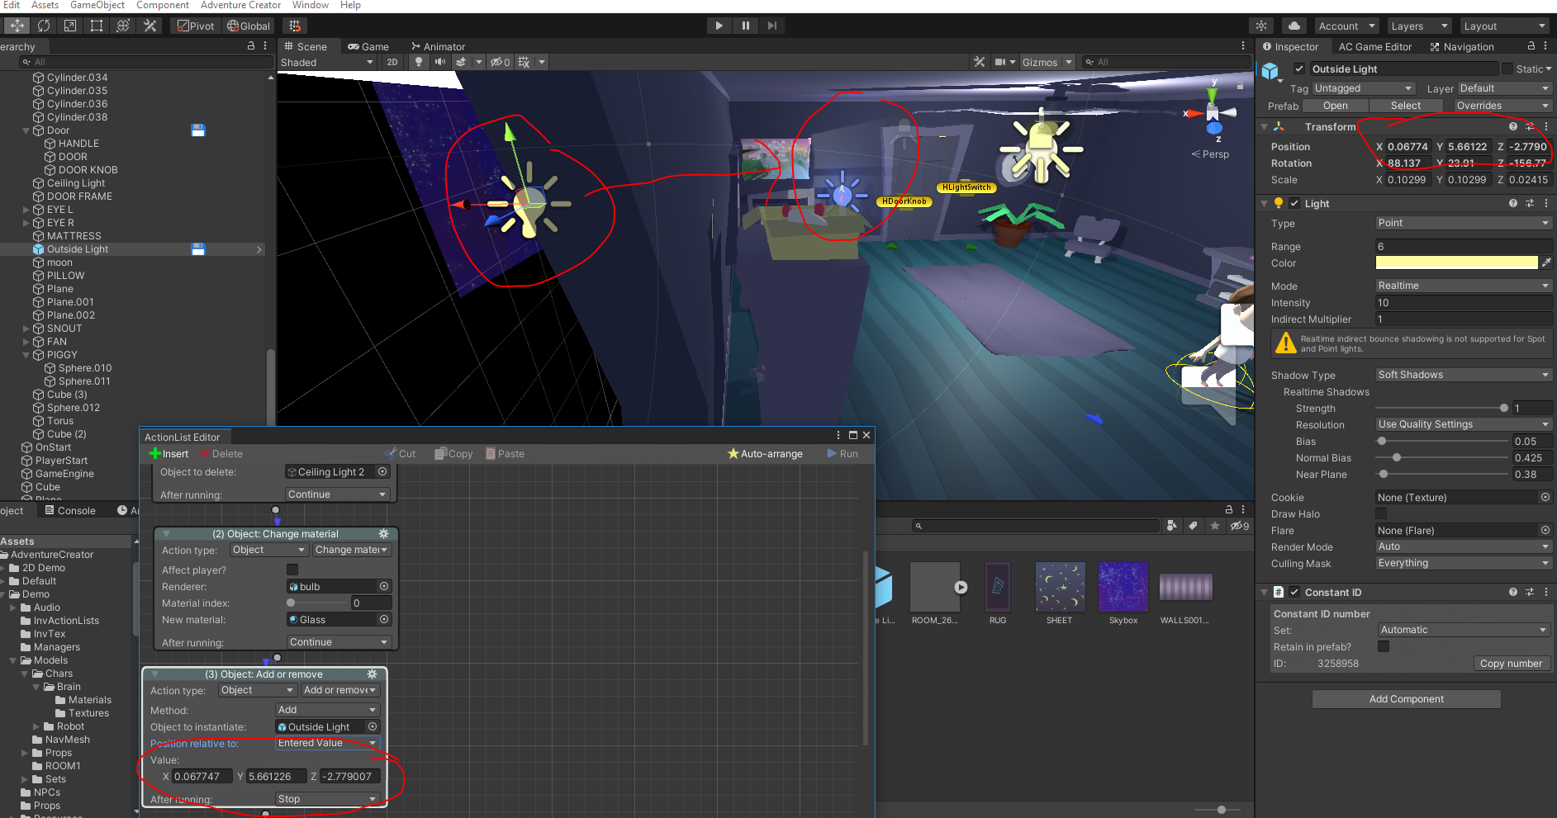Image resolution: width=1557 pixels, height=818 pixels.
Task: Switch to the AC Game Editor tab
Action: pyautogui.click(x=1375, y=47)
